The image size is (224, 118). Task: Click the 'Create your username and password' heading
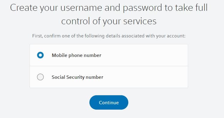(86, 8)
